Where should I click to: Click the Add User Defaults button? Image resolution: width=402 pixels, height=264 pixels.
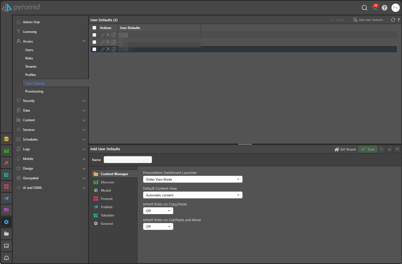368,20
